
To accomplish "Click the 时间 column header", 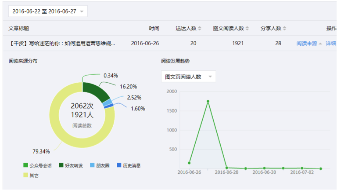I will (154, 28).
